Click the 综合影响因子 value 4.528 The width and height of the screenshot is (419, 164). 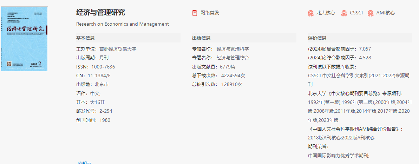point(365,58)
